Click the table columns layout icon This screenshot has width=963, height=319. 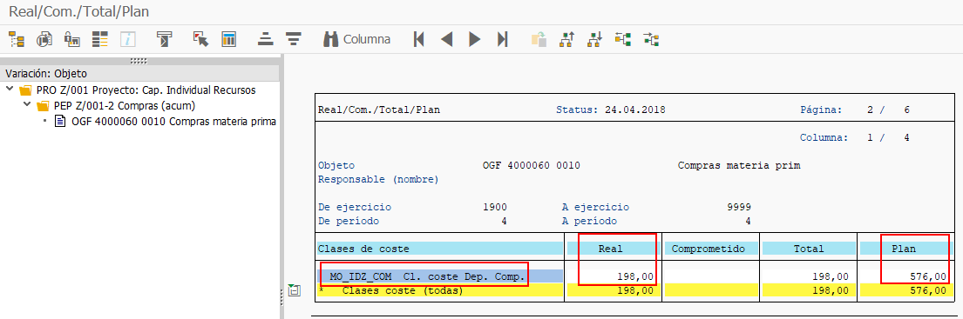(229, 40)
